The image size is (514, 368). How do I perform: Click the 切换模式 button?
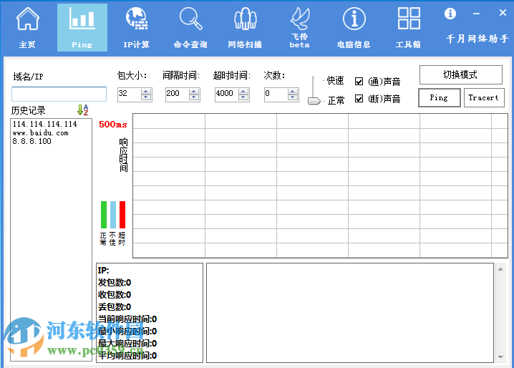coord(460,74)
